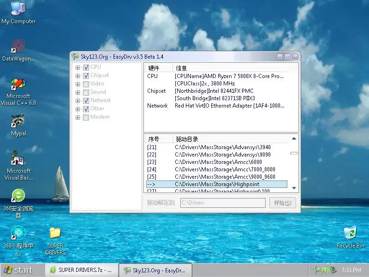
Task: Launch the Mypal browser shortcut
Action: (x=18, y=125)
